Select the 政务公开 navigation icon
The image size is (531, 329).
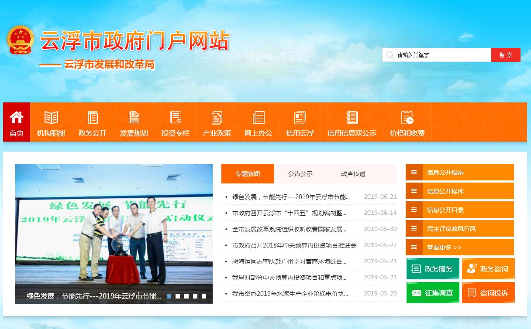[93, 118]
